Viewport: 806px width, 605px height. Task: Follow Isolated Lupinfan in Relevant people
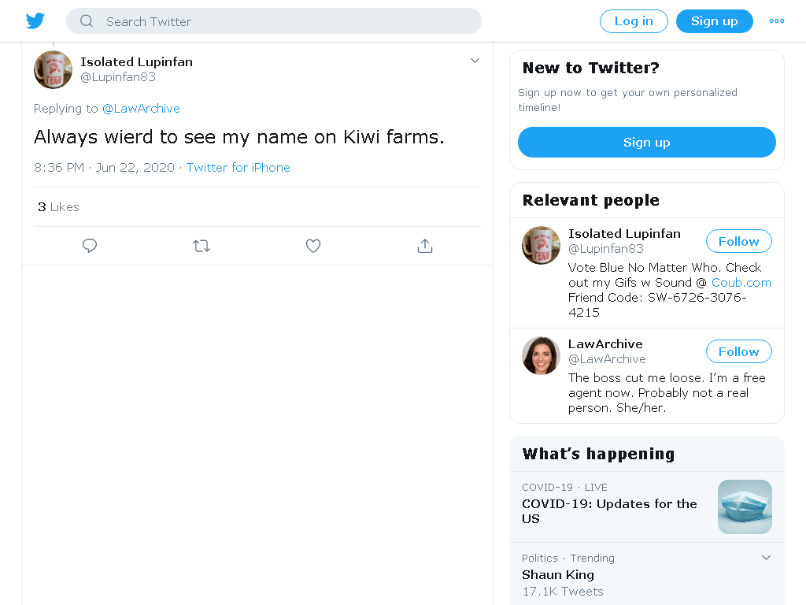pos(738,241)
